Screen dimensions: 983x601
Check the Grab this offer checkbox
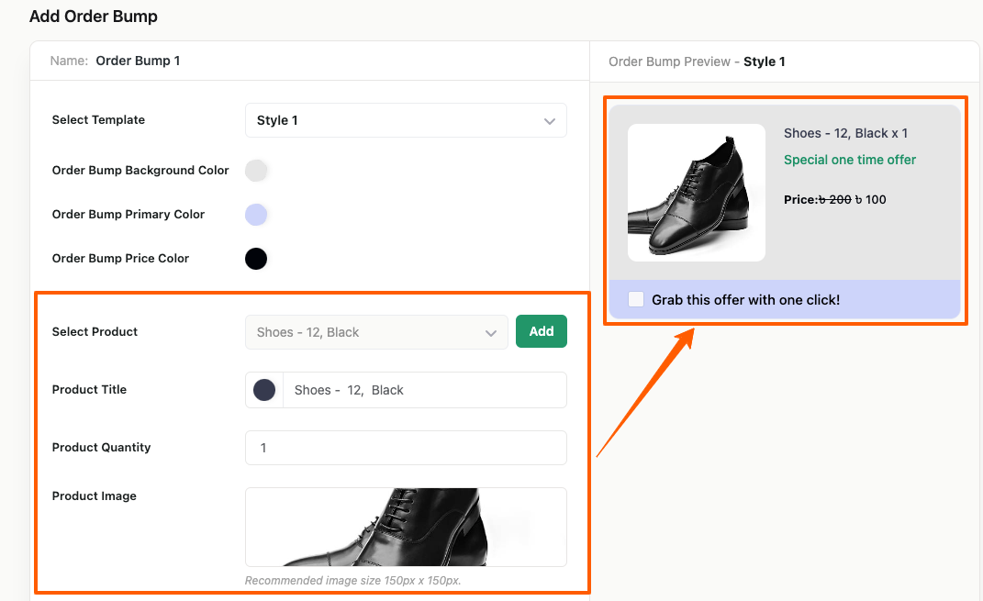pos(636,299)
